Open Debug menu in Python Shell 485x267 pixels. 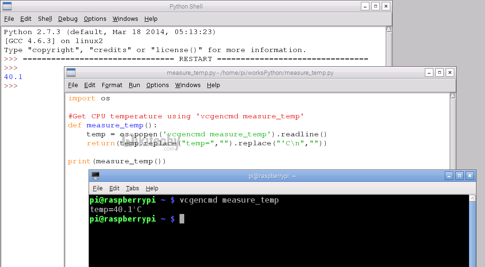tap(68, 19)
